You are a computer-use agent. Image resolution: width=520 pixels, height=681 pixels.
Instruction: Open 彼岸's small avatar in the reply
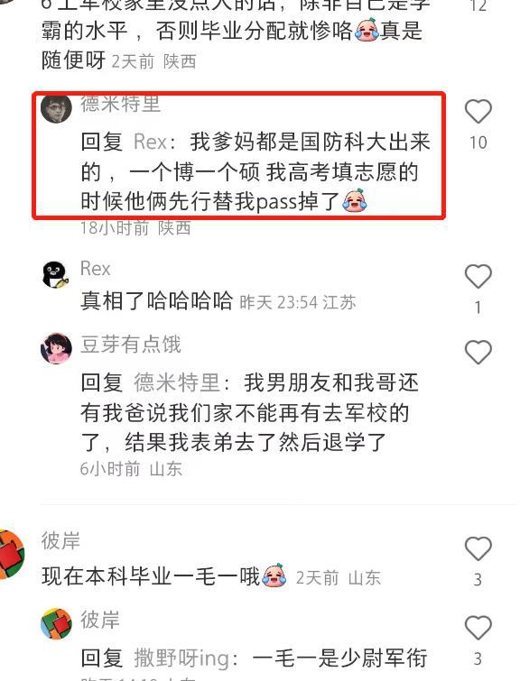click(56, 623)
